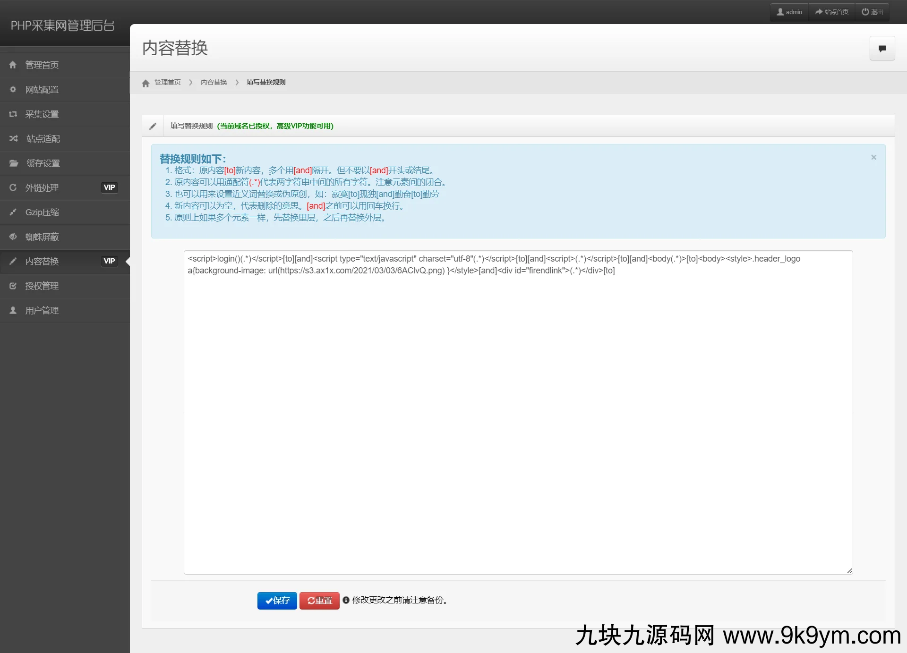
Task: Click the retweet icon for 采集设置
Action: point(13,114)
